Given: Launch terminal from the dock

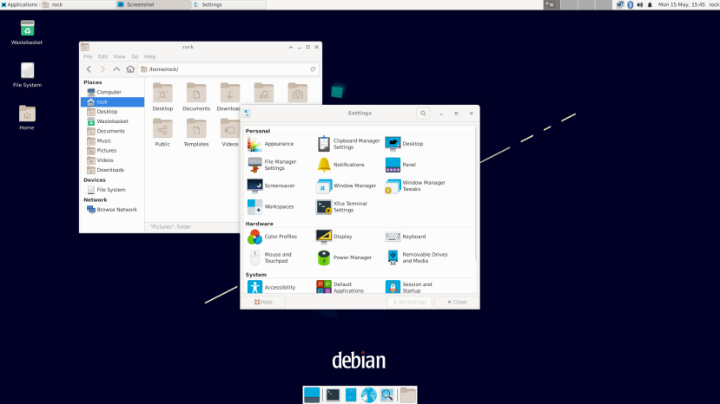Looking at the screenshot, I should coord(333,394).
